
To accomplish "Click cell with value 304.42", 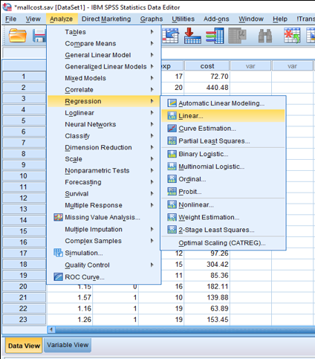I will point(207,264).
